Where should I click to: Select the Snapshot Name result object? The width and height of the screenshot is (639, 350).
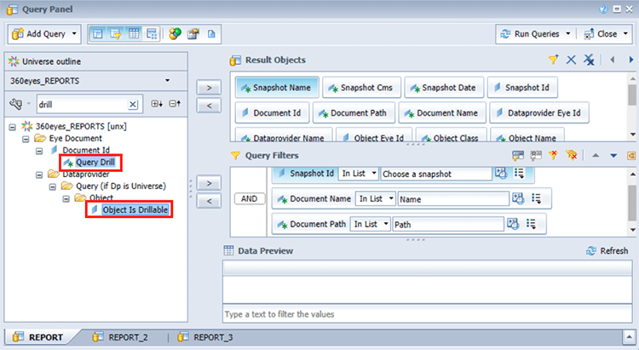click(x=277, y=88)
